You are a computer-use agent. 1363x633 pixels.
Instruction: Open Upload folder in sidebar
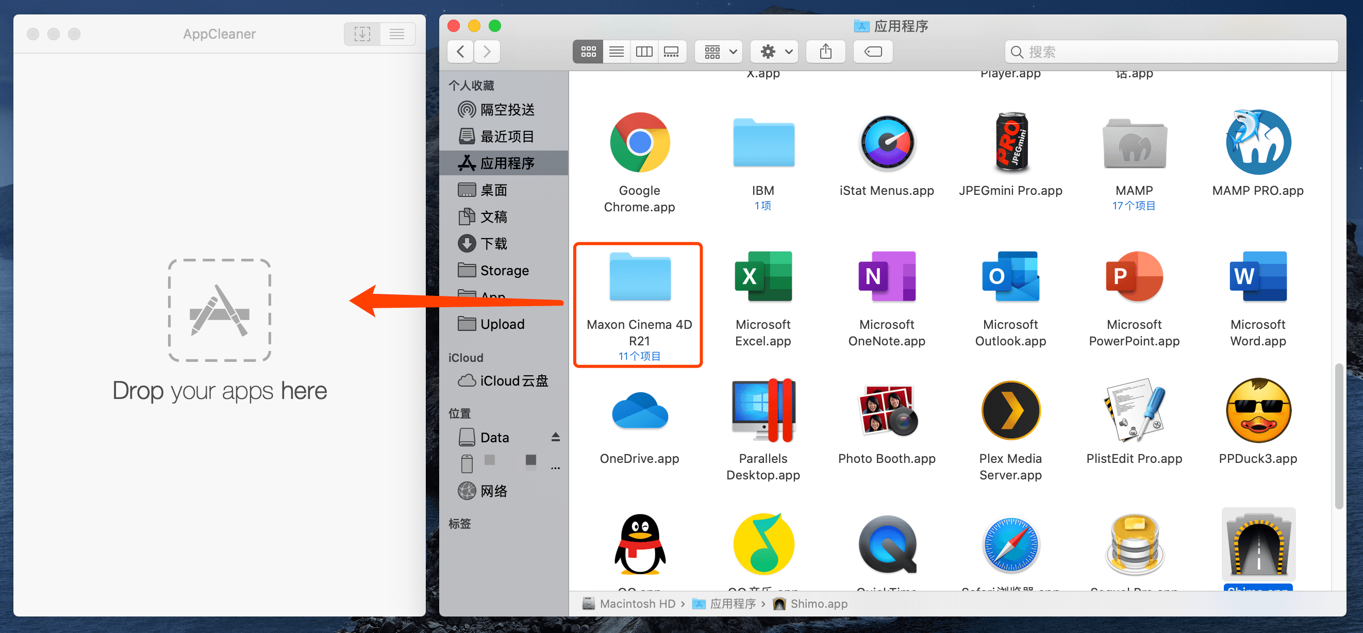(x=503, y=324)
